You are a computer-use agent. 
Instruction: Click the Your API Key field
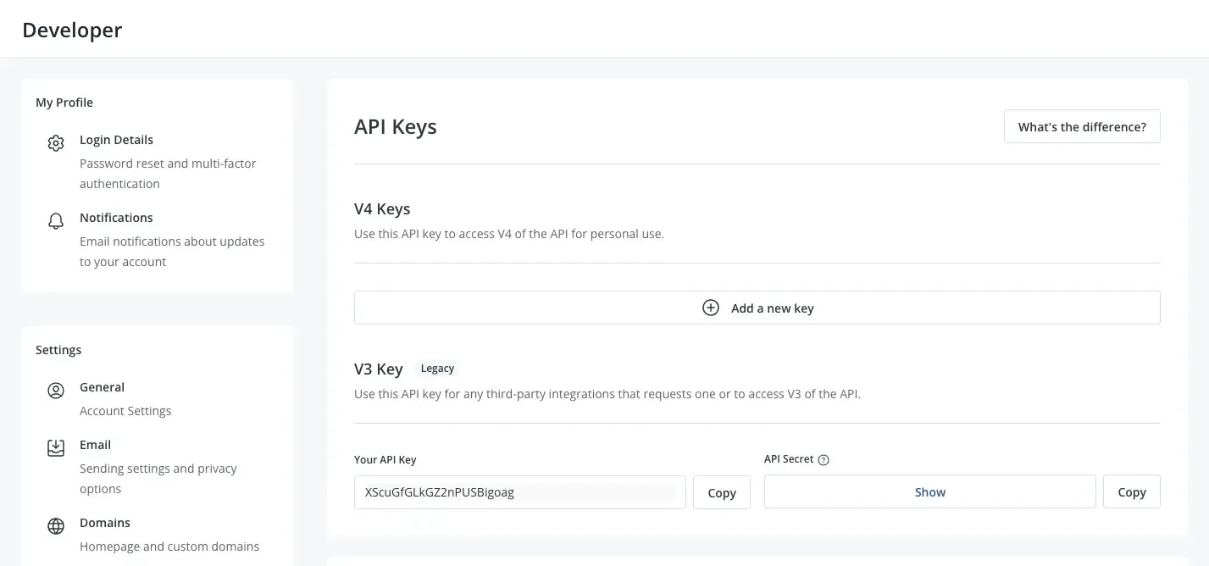[x=520, y=492]
